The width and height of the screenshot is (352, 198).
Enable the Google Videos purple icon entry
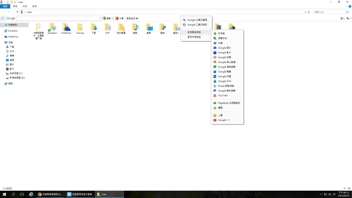pyautogui.click(x=227, y=52)
